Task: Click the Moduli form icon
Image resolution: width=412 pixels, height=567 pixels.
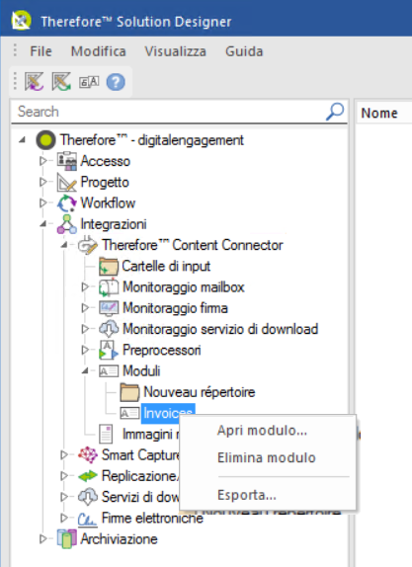Action: coord(109,371)
